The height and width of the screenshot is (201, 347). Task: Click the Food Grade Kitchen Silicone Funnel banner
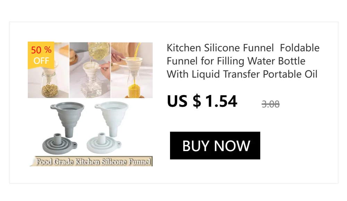pos(91,161)
